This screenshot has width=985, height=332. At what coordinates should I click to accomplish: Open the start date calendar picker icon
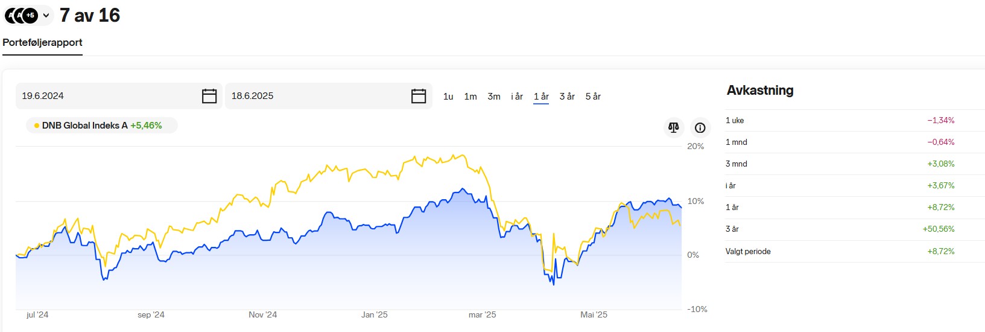point(209,96)
